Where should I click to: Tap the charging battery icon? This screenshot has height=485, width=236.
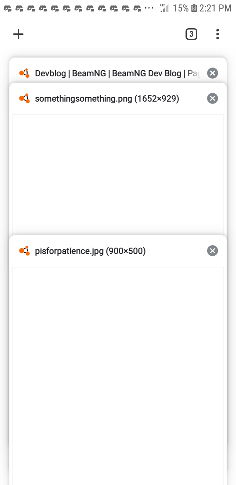click(x=194, y=8)
